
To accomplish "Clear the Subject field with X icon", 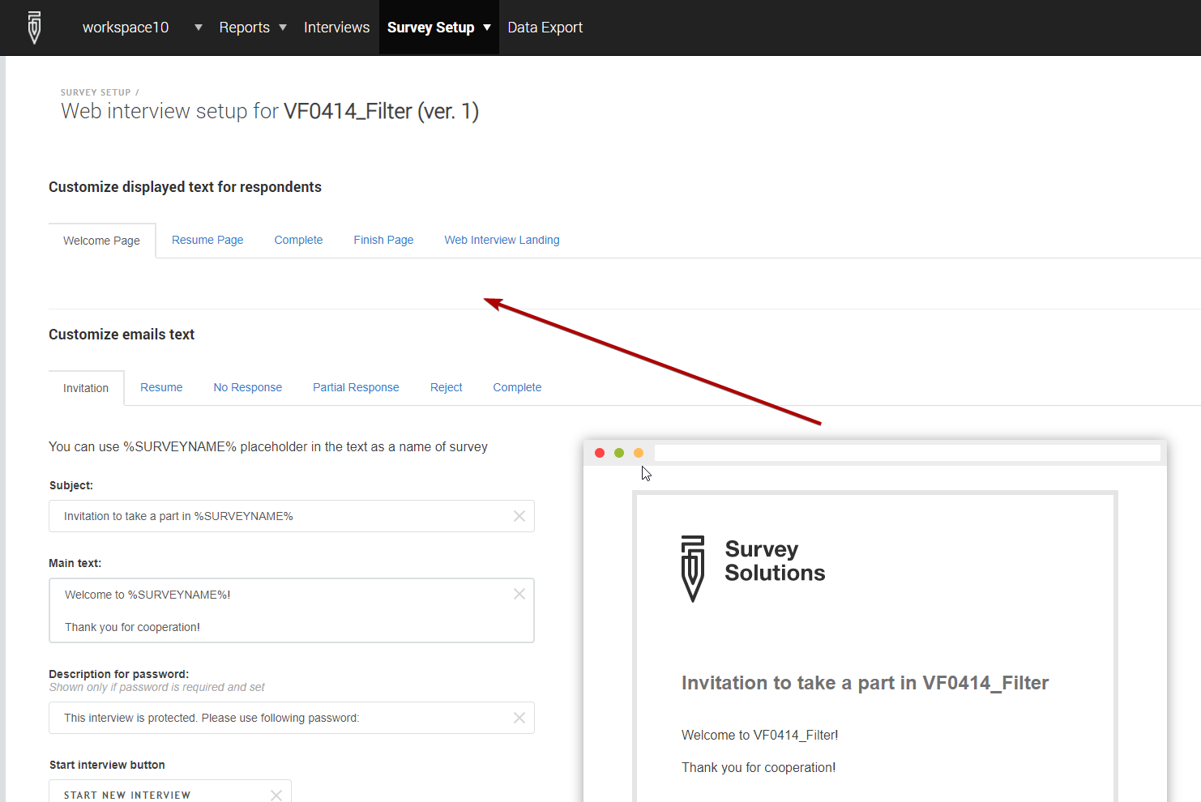I will [519, 516].
